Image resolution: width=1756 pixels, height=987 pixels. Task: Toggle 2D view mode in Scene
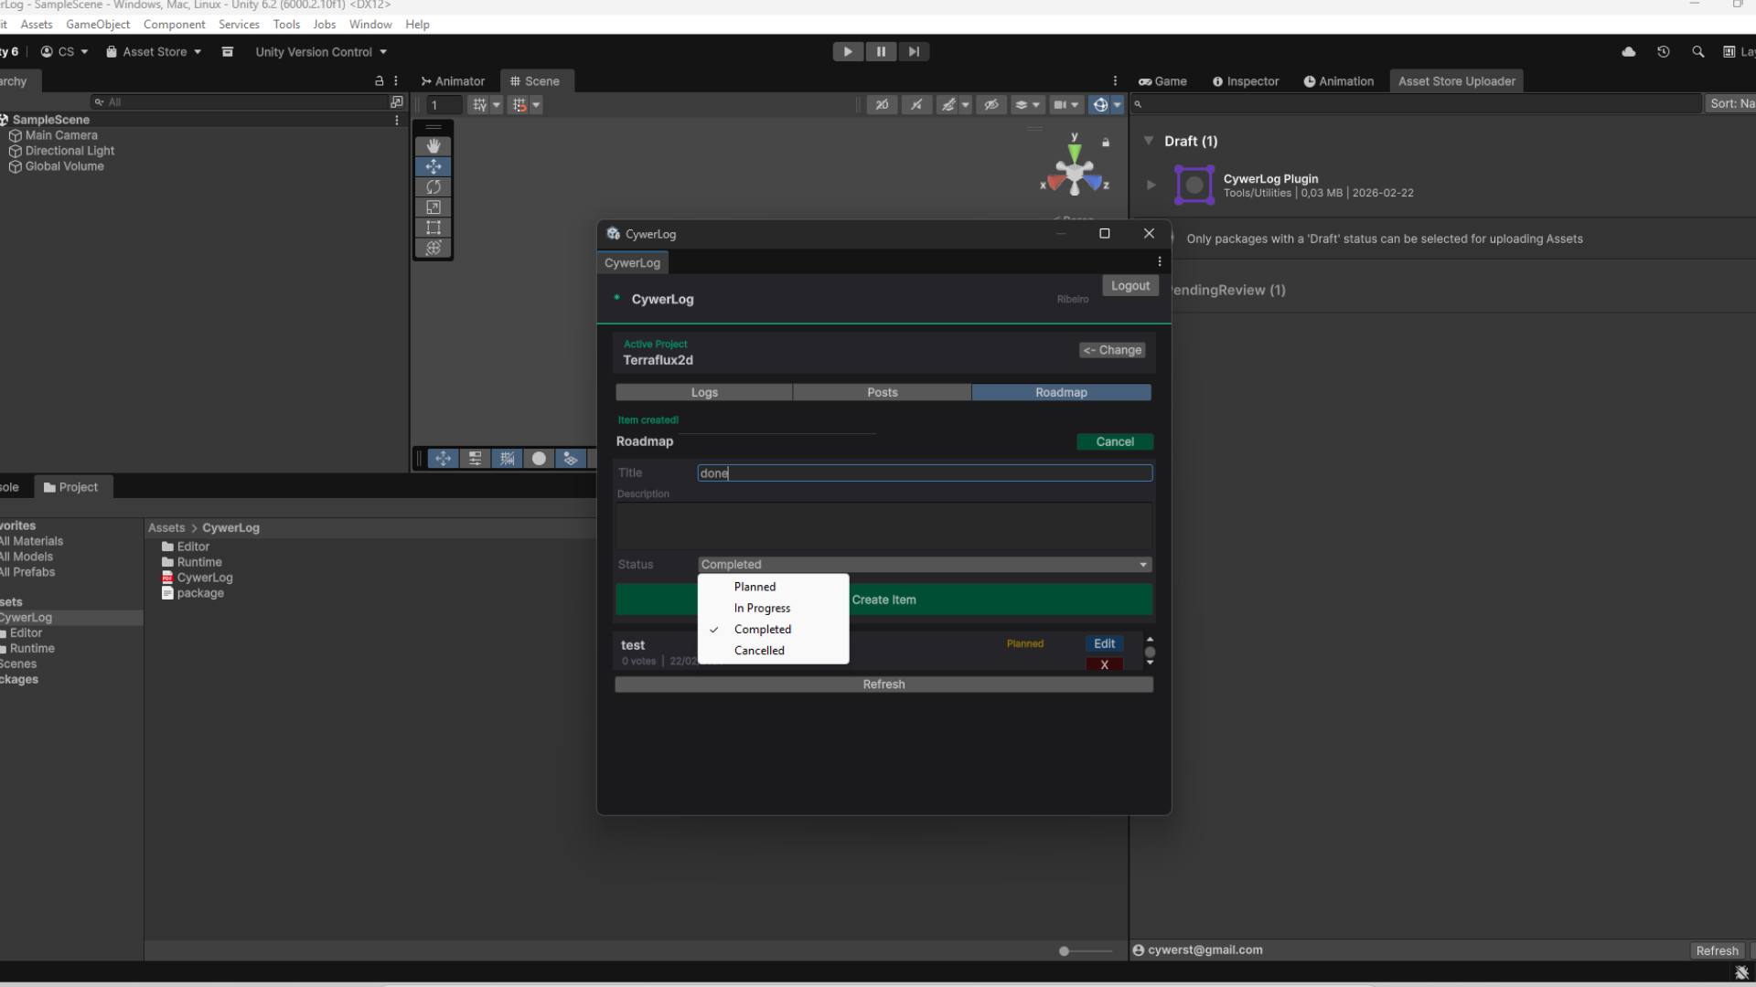[882, 105]
